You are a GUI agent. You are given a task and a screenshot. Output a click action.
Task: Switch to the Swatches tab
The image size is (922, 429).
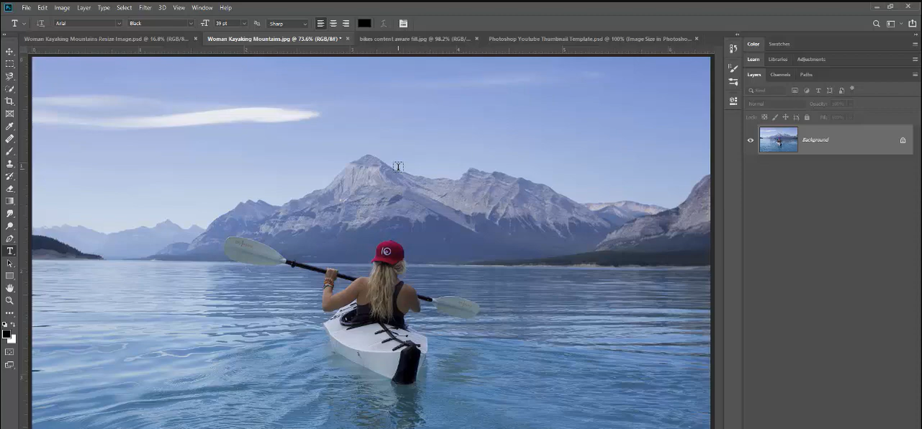coord(779,44)
